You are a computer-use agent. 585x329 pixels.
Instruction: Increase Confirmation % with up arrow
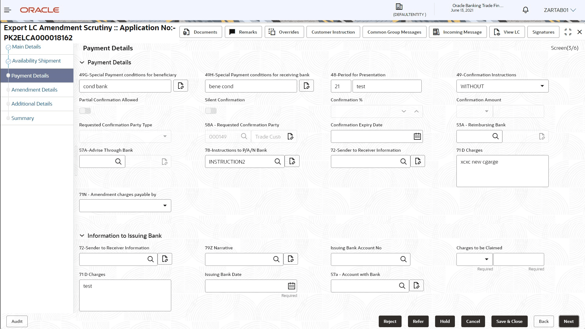416,111
